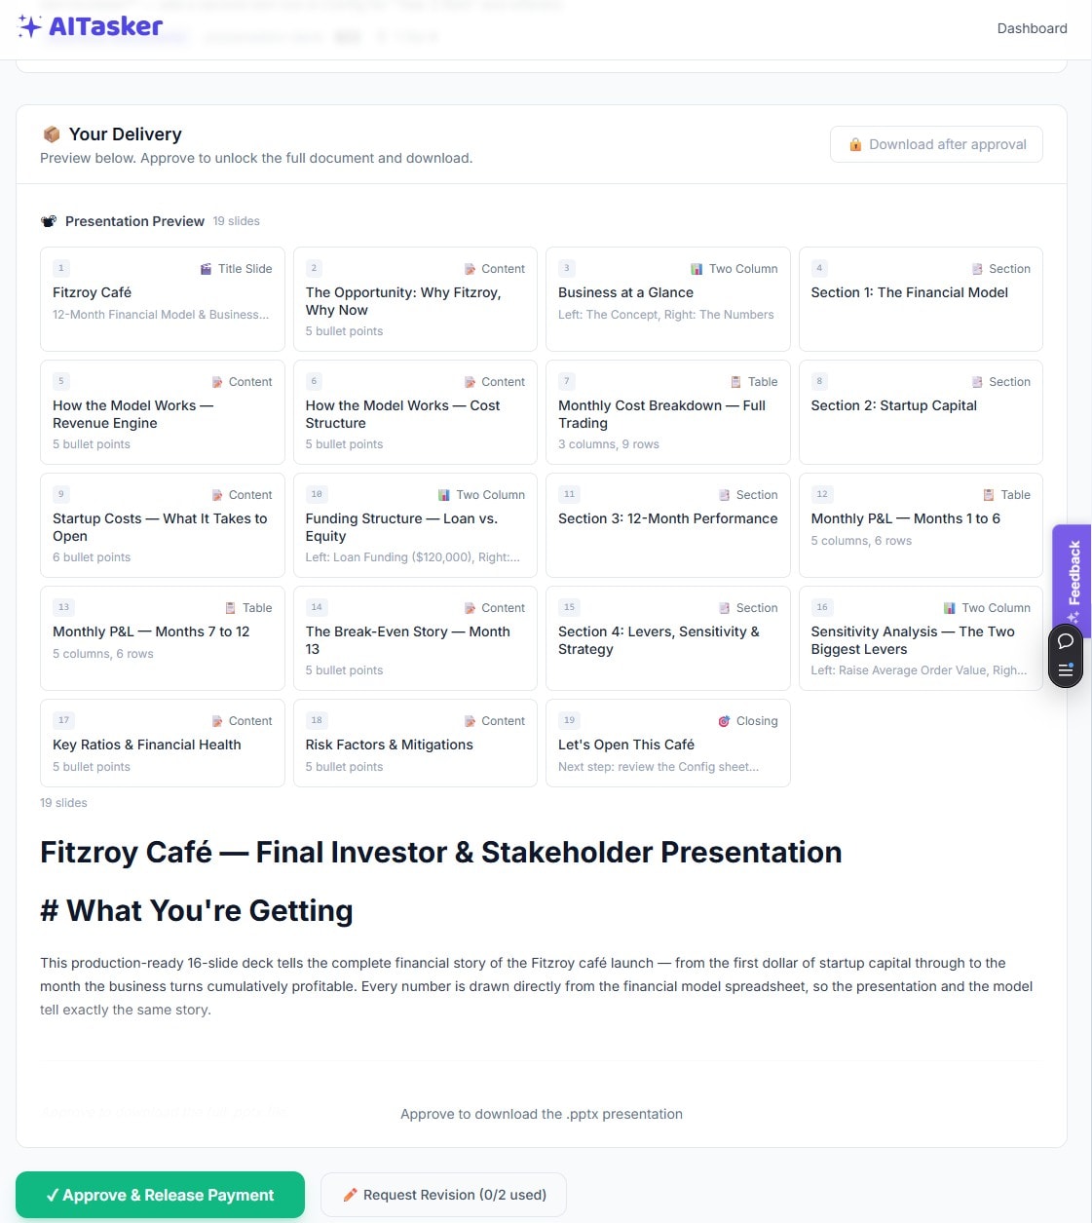Click the Content icon on Risk Factors slide
This screenshot has height=1223, width=1092.
tap(471, 720)
